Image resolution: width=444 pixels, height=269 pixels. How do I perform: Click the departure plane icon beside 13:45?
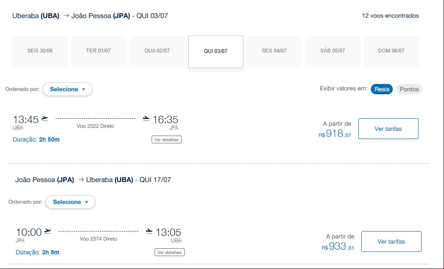point(45,118)
